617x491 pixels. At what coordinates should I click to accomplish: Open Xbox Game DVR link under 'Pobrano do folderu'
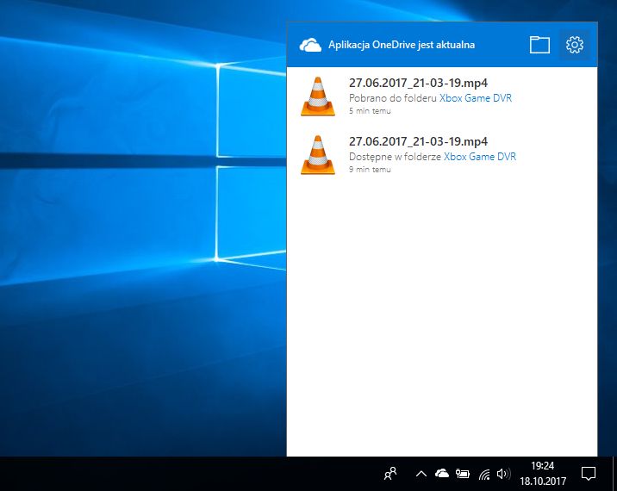tap(476, 98)
